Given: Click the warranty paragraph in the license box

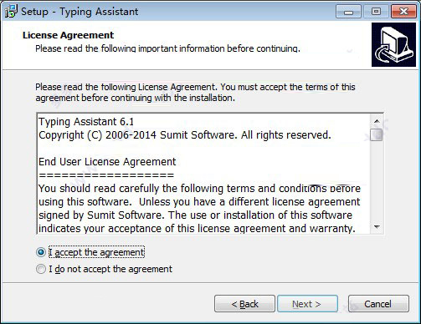Looking at the screenshot, I should click(x=199, y=208).
